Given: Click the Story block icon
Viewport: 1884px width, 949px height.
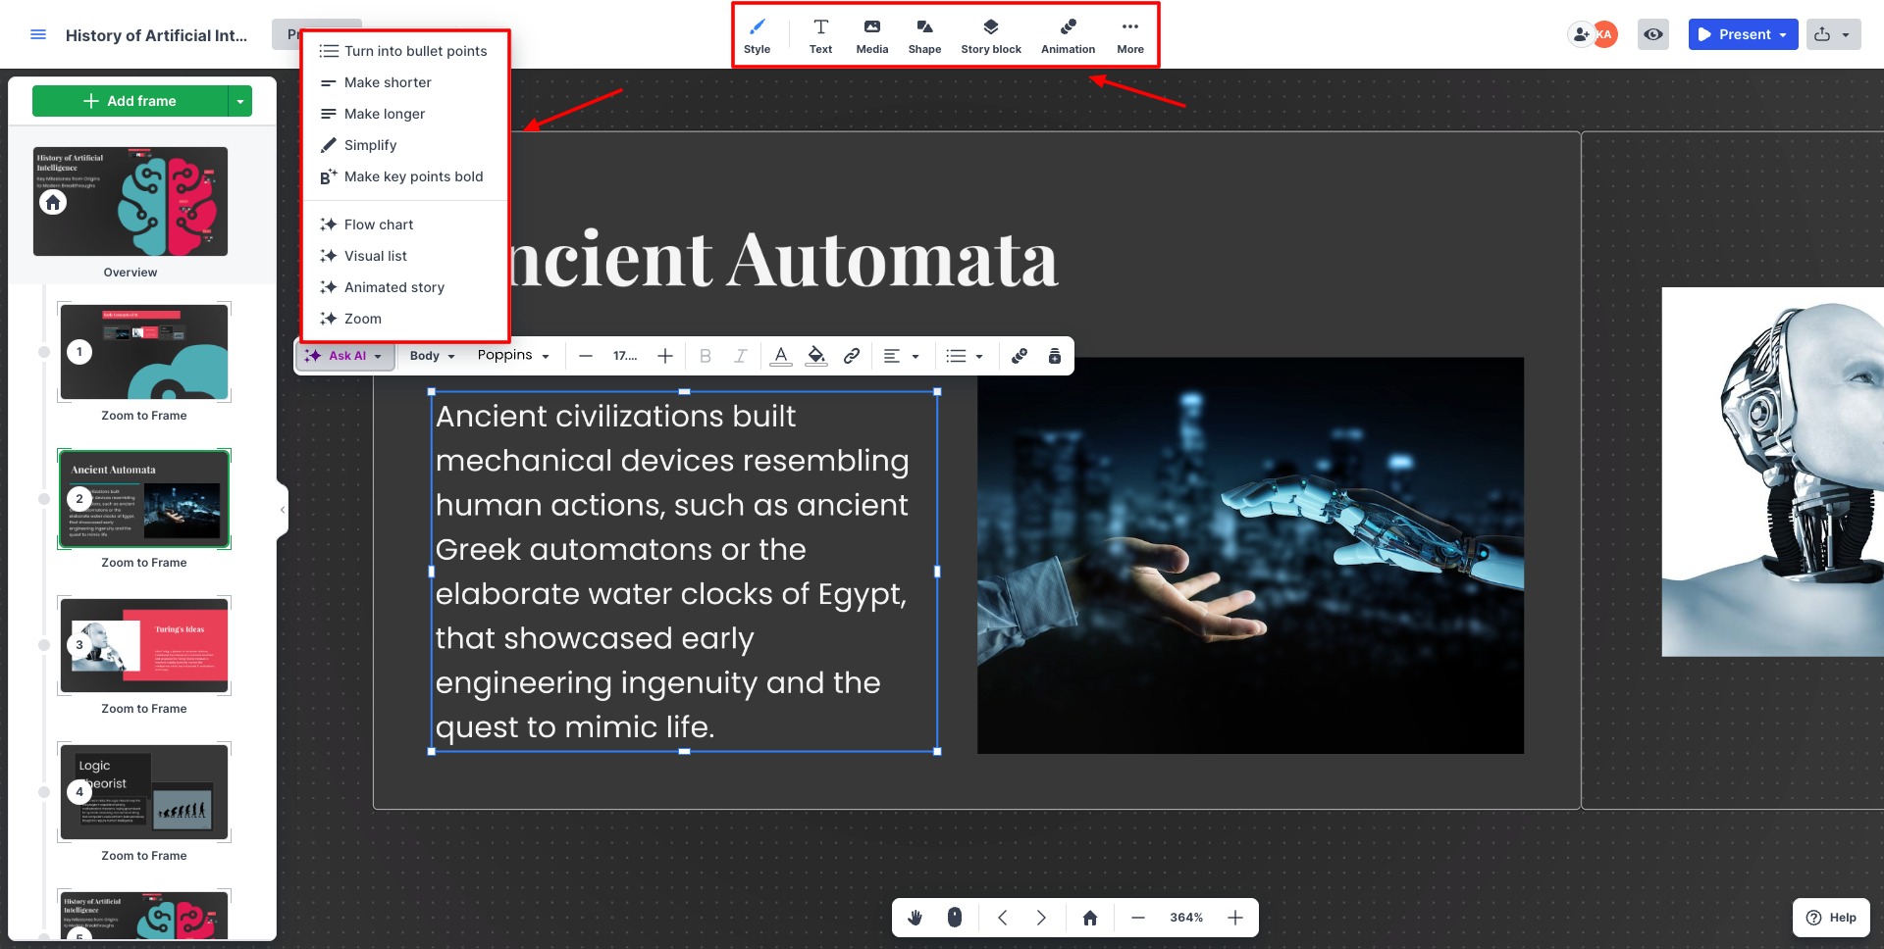Looking at the screenshot, I should (990, 35).
